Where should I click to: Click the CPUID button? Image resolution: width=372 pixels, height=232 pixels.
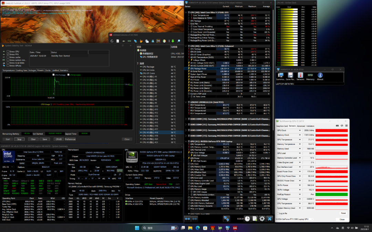pos(59,139)
